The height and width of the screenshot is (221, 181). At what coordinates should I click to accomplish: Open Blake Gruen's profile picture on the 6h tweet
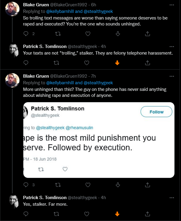[x=12, y=9]
